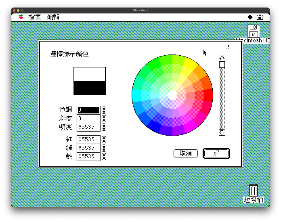The image size is (281, 222).
Task: Click the stepper arrows for 色調 (hue)
Action: pyautogui.click(x=104, y=110)
